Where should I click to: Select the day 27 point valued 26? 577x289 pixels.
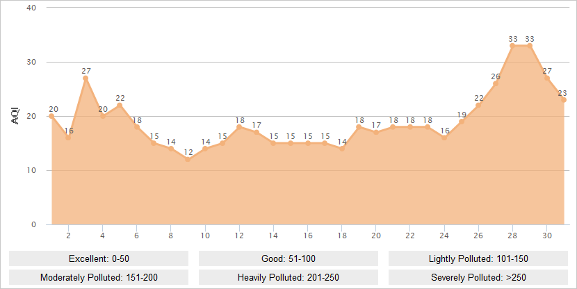[495, 83]
